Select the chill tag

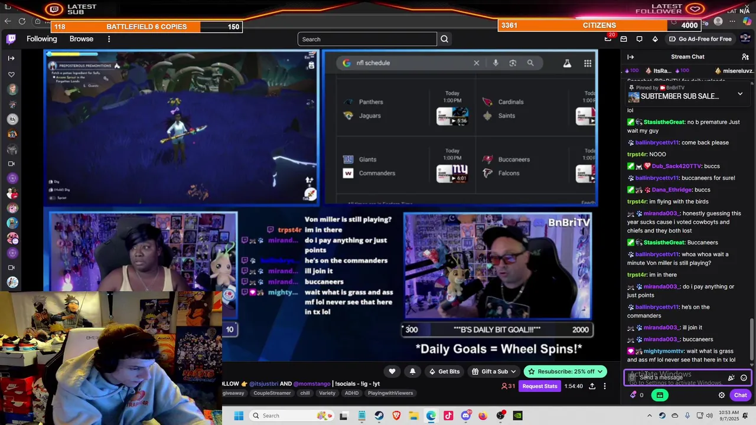point(305,393)
